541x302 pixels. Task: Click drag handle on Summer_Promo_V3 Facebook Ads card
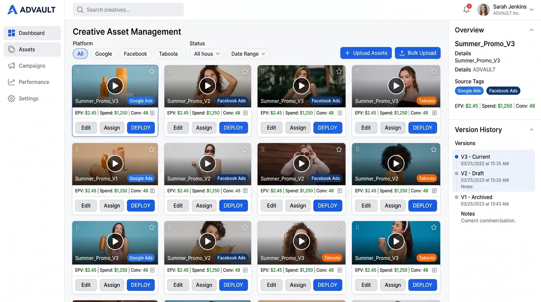pos(263,71)
